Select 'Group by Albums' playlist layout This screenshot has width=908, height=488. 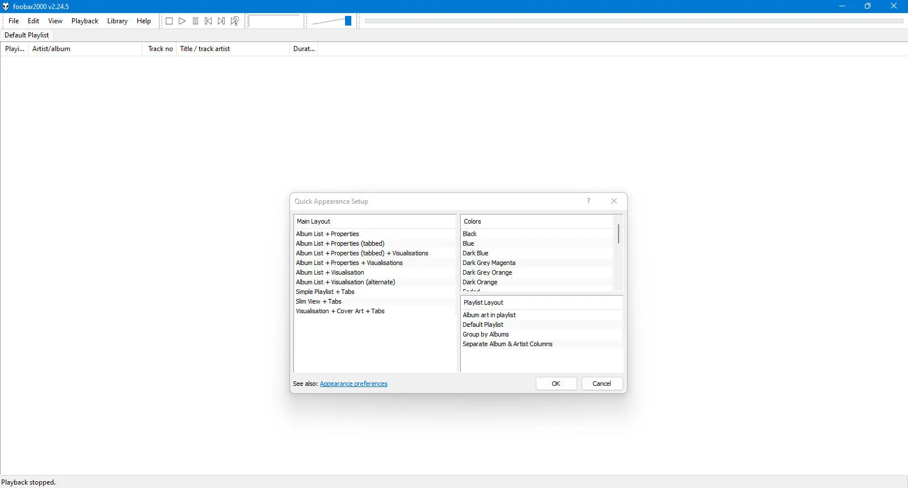point(542,334)
